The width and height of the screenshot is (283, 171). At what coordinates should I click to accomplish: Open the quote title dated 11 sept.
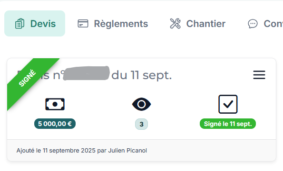click(94, 75)
